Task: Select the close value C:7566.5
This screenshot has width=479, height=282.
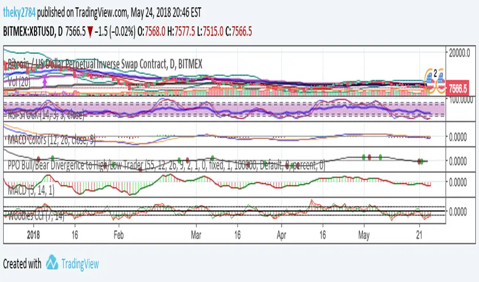Action: 238,31
